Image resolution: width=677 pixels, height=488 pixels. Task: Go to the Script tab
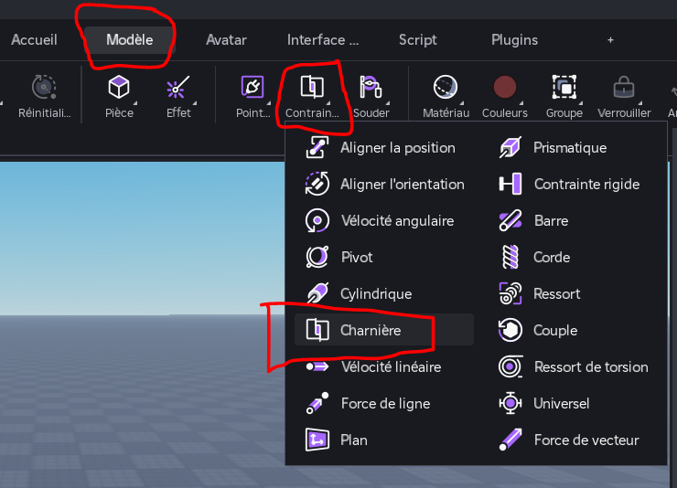tap(417, 40)
